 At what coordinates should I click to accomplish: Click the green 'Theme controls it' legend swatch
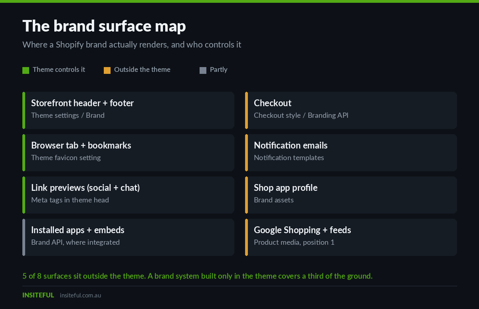pos(26,71)
